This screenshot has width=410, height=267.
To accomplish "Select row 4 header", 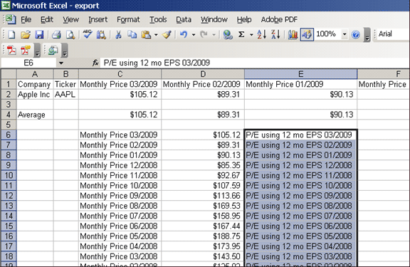I will click(9, 115).
